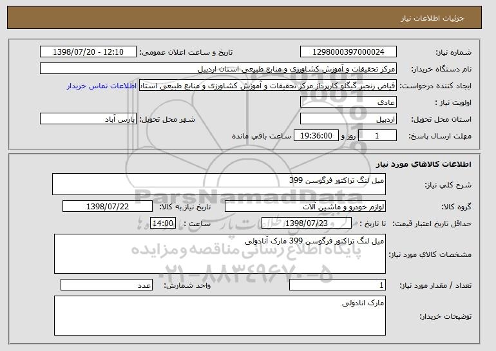Click the مهلت ارسال پاسخ label

coord(440,136)
